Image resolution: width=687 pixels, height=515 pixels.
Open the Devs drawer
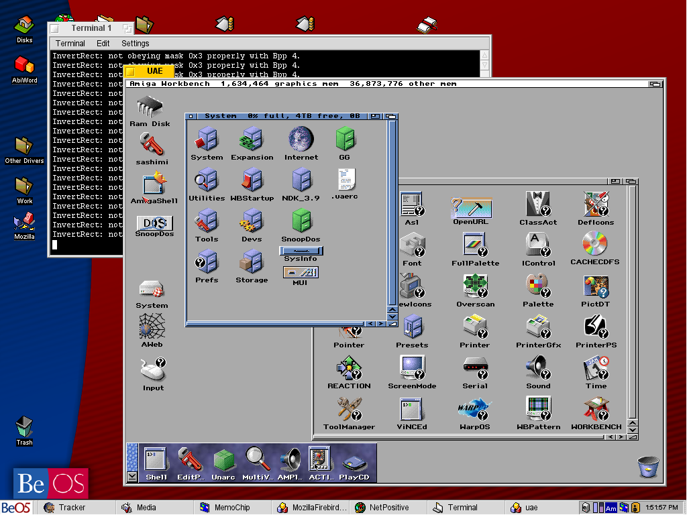[x=252, y=221]
